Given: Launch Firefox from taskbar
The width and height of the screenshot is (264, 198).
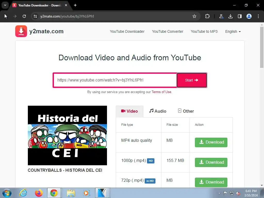Looking at the screenshot, I should (39, 193).
